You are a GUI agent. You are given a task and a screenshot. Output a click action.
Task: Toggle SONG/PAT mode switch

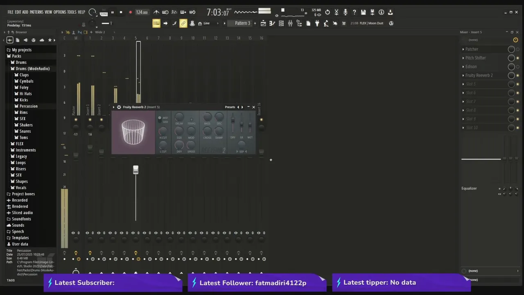coord(104,12)
